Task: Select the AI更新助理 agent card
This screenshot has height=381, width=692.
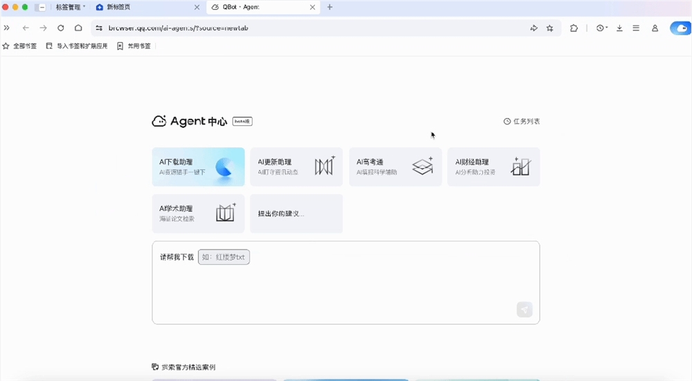Action: click(x=296, y=167)
